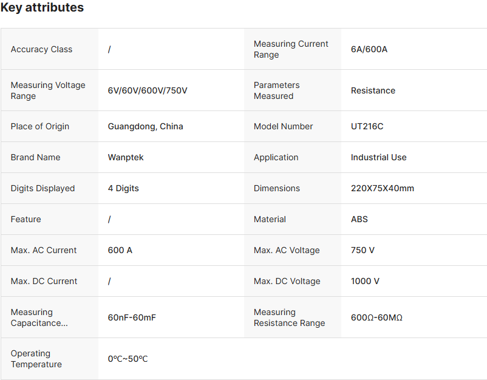This screenshot has height=380, width=487.
Task: Select the UT216C model number
Action: pos(367,126)
